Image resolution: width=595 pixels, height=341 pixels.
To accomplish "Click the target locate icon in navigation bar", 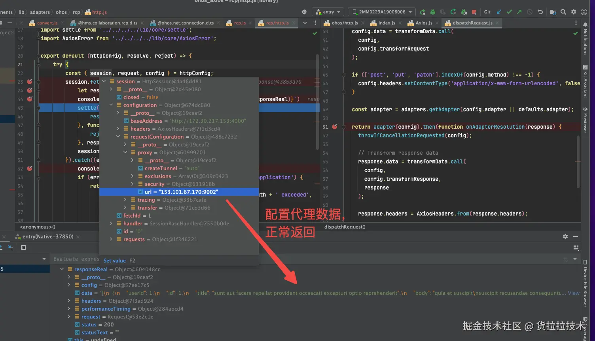I will [x=304, y=12].
